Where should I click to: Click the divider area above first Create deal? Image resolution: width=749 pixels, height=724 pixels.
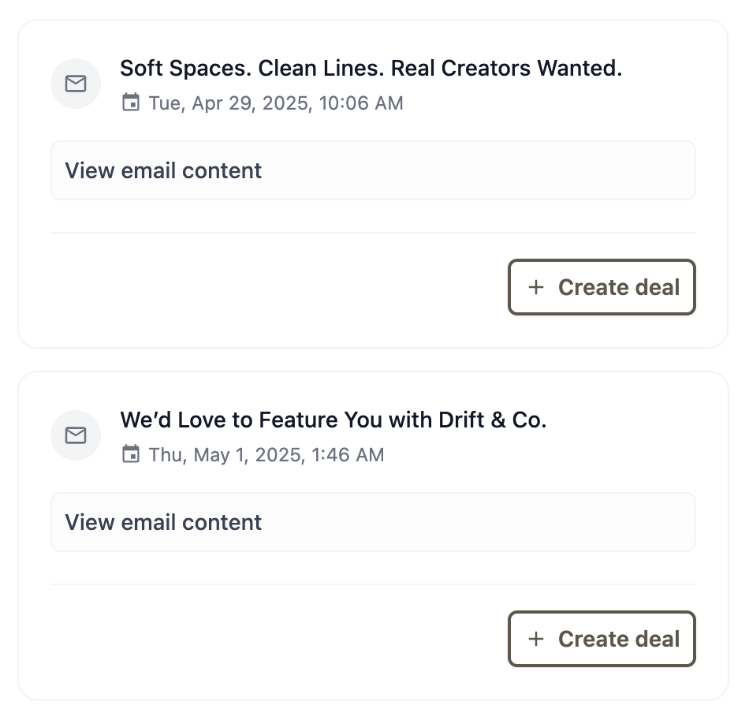[x=373, y=233]
